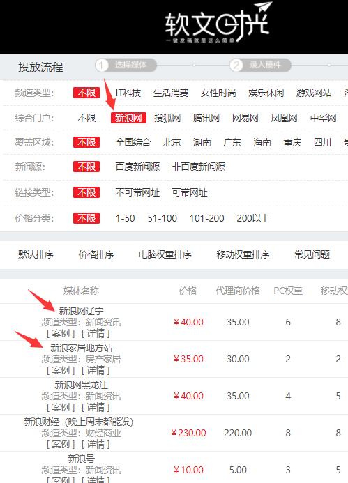
Task: Choose 搜狐网 under 综合门户
Action: 167,118
